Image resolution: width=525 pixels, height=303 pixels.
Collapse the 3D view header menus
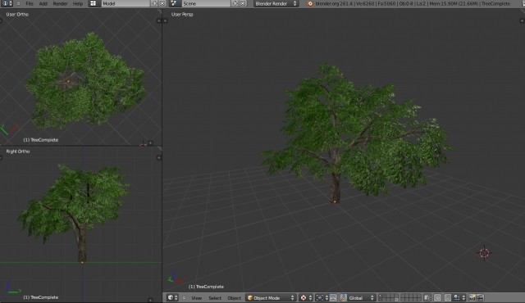(184, 297)
